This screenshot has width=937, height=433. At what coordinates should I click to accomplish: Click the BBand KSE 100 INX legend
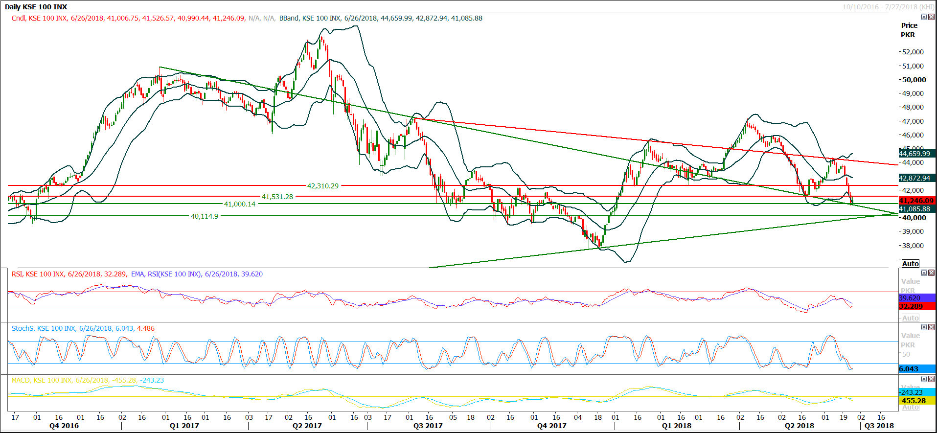click(x=380, y=18)
